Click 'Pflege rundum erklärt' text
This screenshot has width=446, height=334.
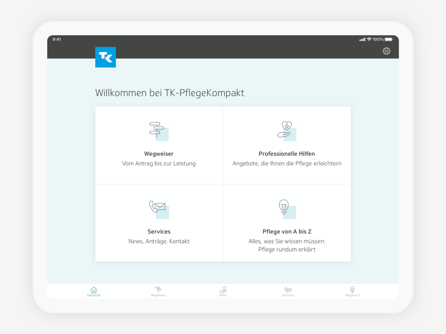click(287, 250)
